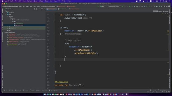
Task: Click the UTF-8 encoding in status bar
Action: click(153, 92)
